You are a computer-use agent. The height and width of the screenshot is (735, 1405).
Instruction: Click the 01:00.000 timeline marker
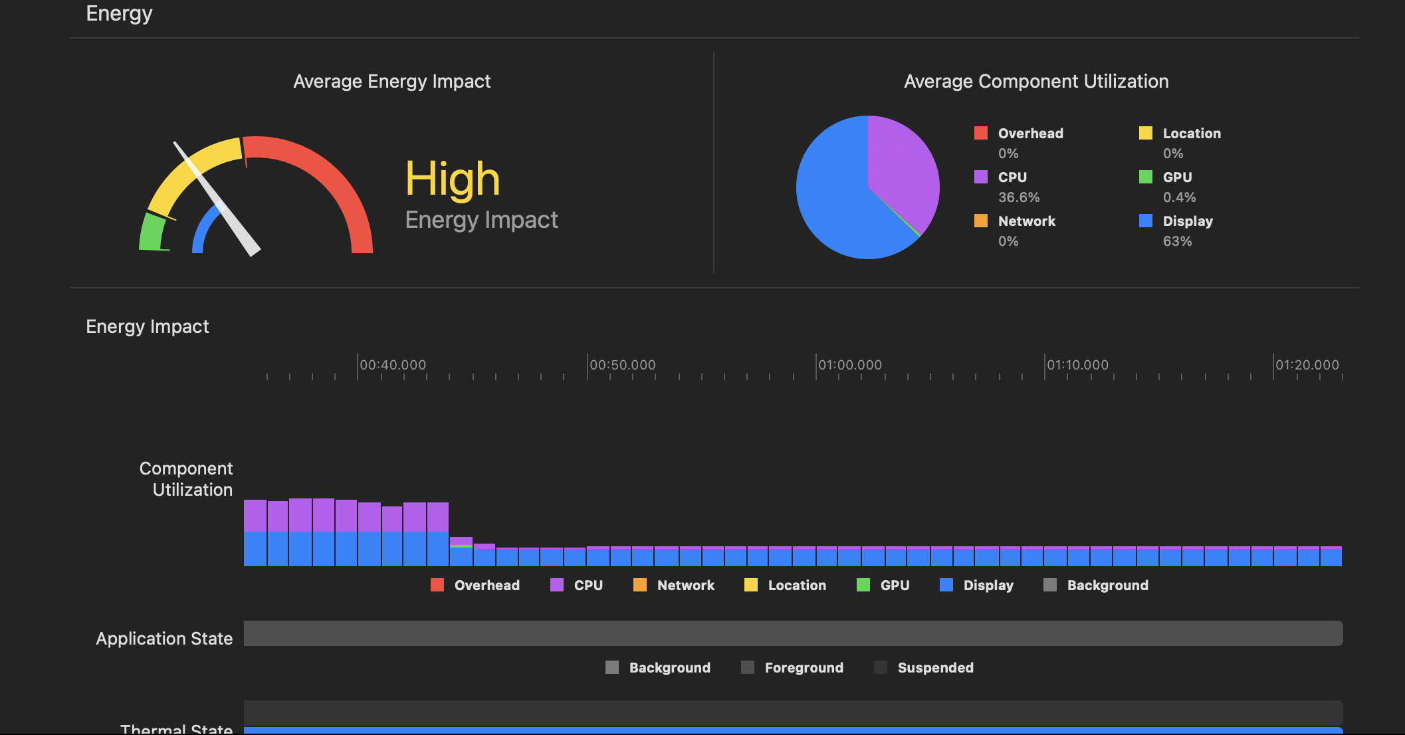pyautogui.click(x=849, y=365)
